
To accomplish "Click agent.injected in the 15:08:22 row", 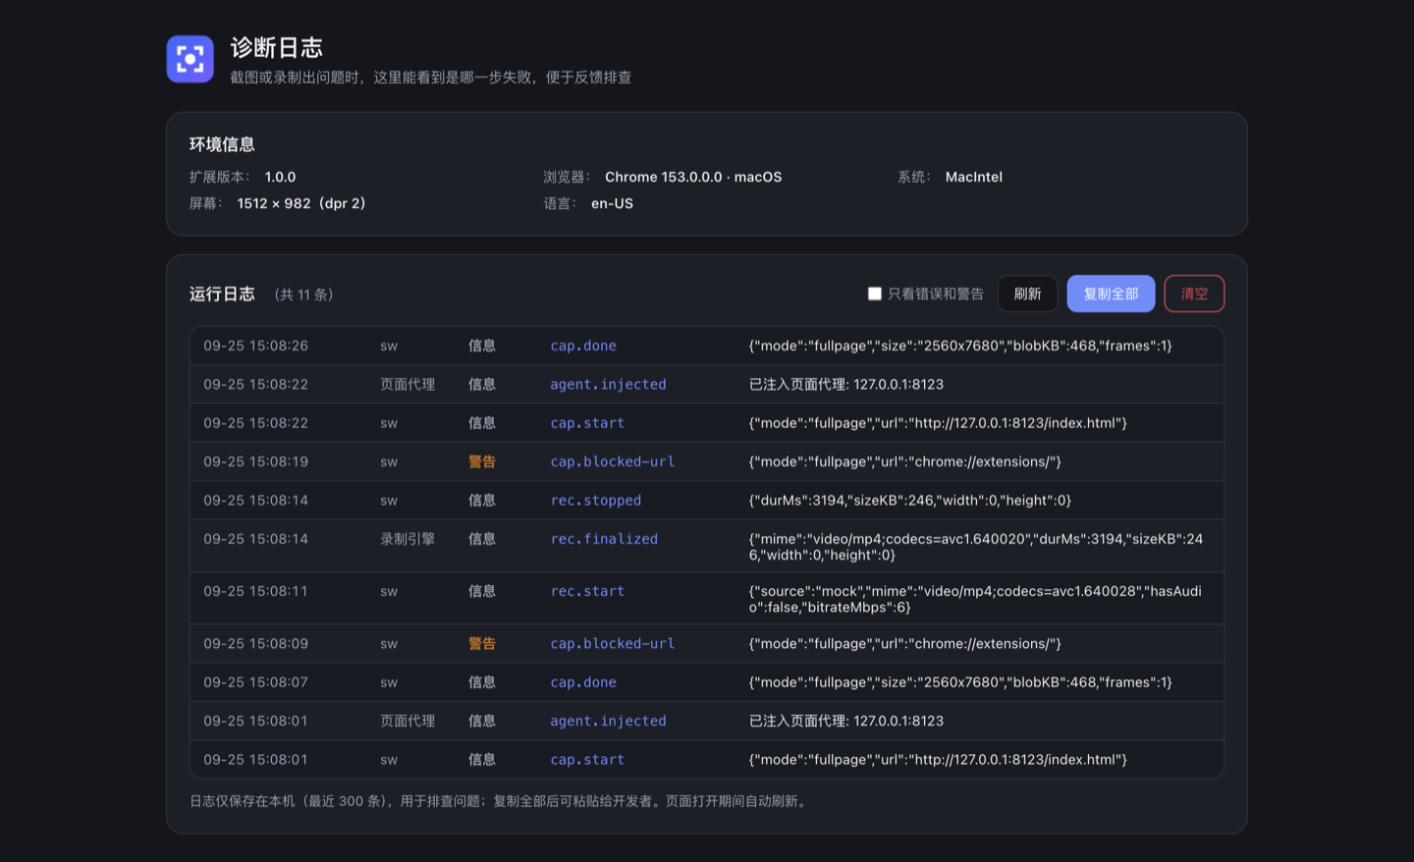I will [x=608, y=384].
